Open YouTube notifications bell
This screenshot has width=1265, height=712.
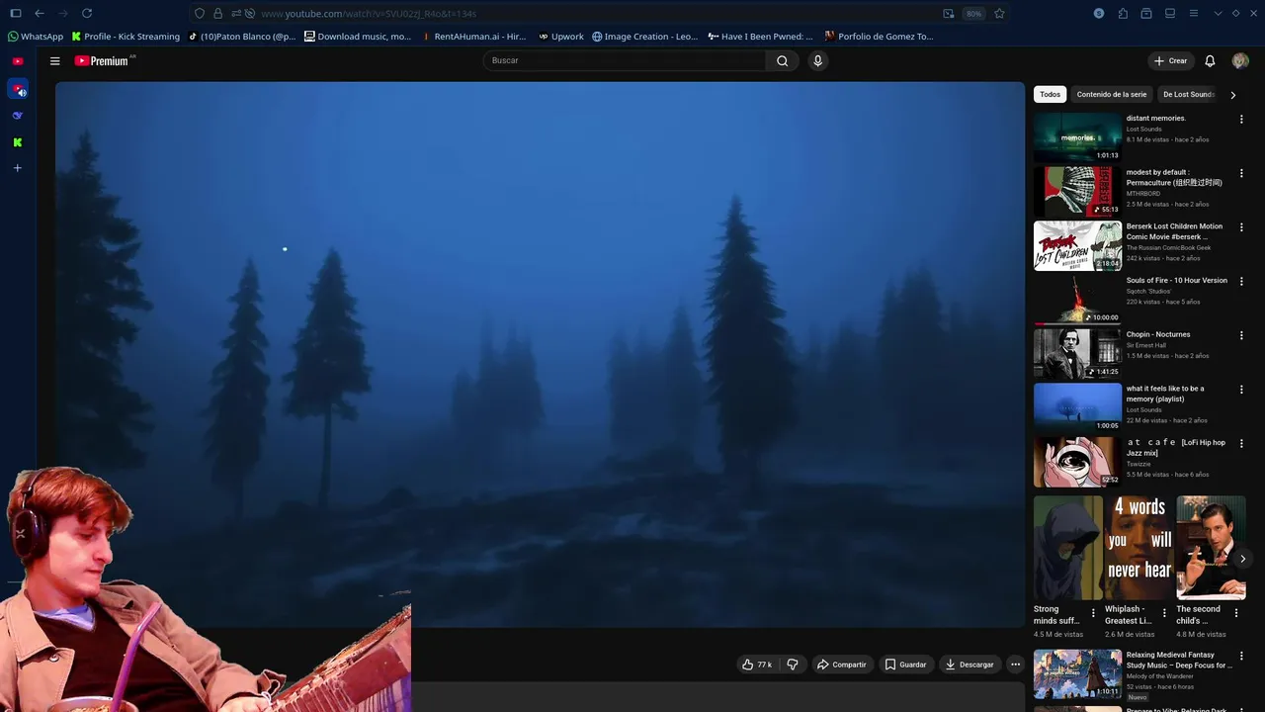click(x=1210, y=61)
